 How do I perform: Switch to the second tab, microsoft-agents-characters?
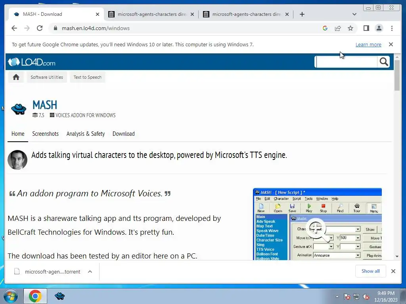click(151, 14)
